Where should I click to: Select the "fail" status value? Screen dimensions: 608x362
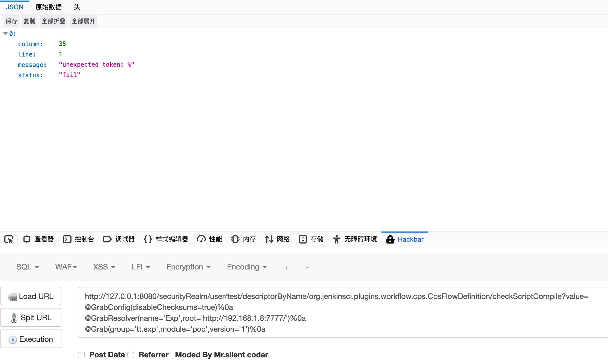point(70,75)
